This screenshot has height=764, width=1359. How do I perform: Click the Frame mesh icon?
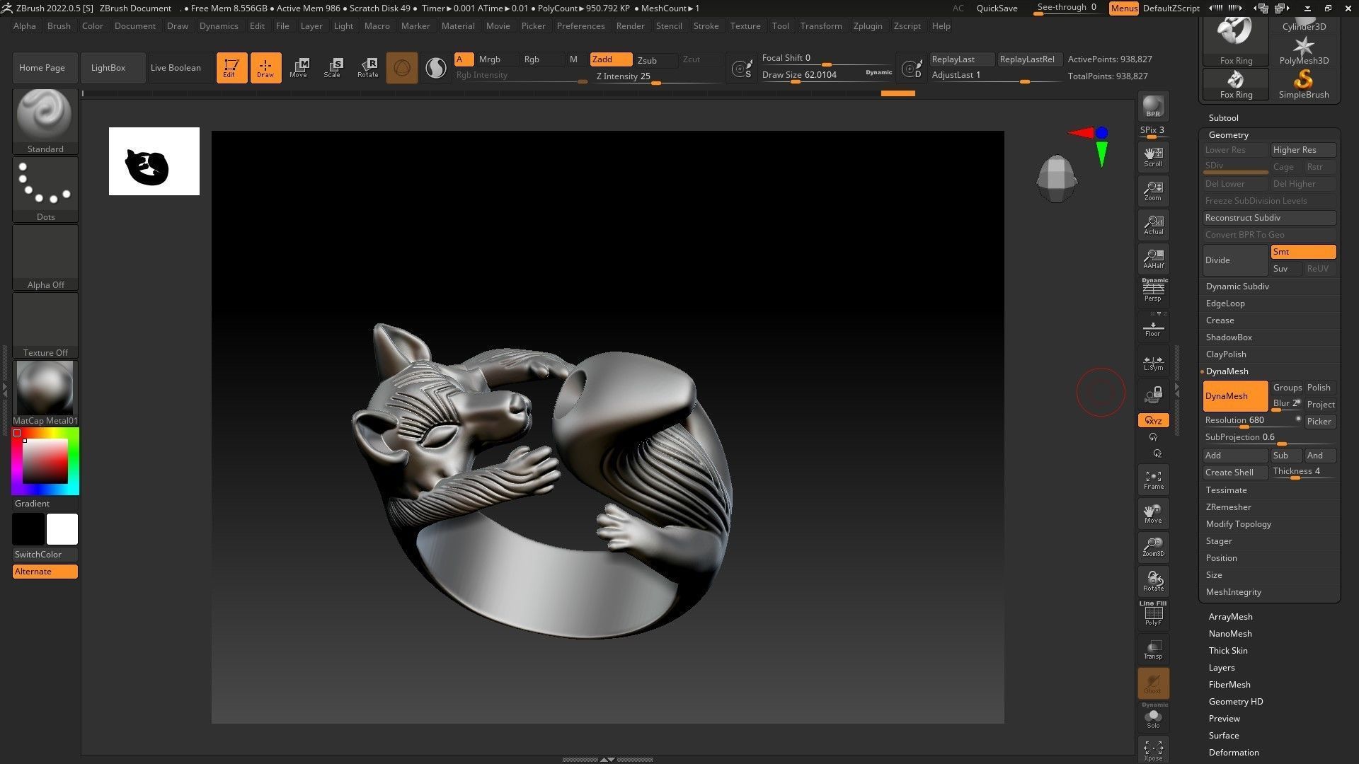point(1153,480)
